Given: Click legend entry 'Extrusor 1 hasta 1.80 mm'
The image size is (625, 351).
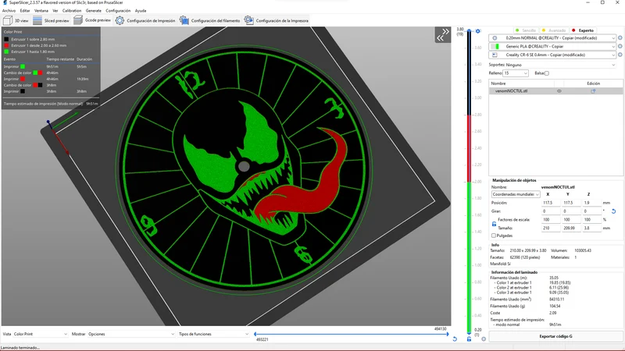Looking at the screenshot, I should click(33, 51).
